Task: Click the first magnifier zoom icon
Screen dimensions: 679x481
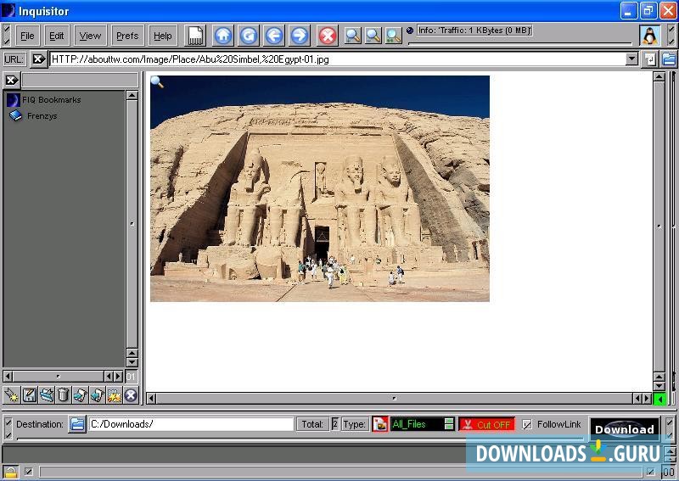Action: click(x=352, y=36)
